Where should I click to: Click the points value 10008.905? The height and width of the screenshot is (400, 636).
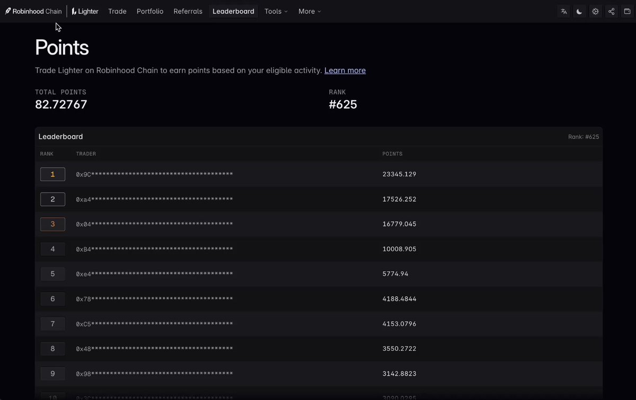400,249
